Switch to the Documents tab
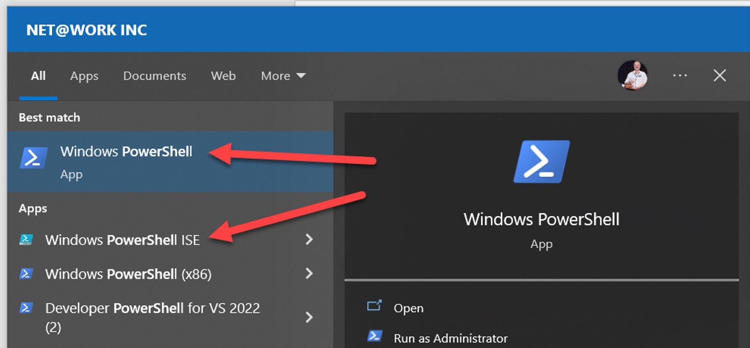Screen dimensions: 750x348 (x=155, y=76)
